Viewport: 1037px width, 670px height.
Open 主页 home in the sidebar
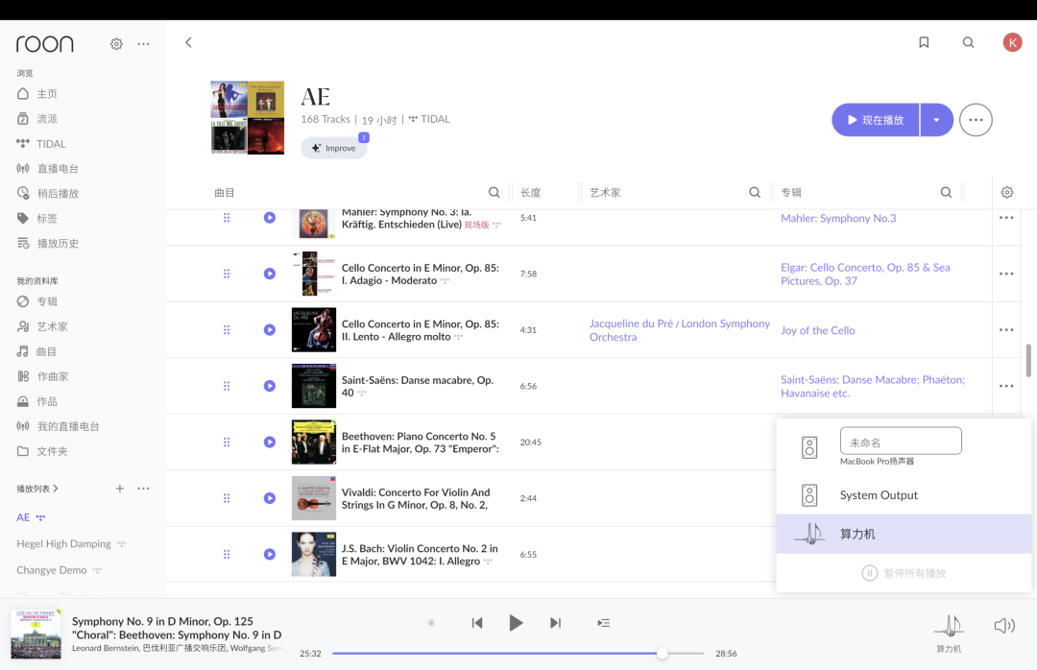pos(37,94)
